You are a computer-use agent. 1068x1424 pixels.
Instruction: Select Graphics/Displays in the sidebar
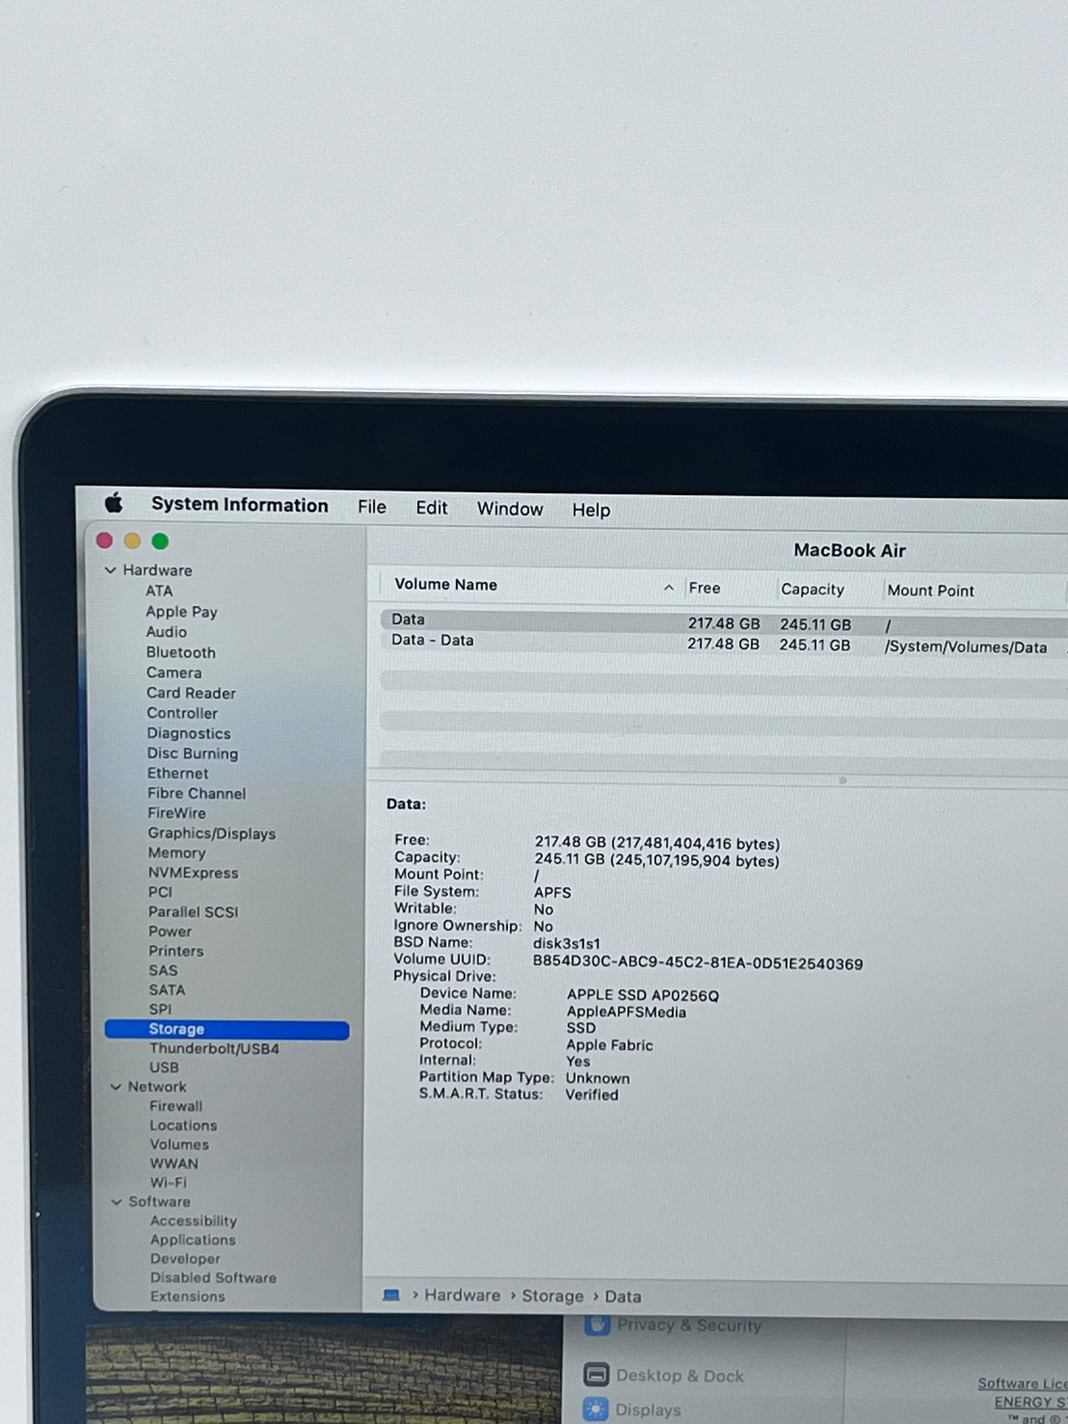pyautogui.click(x=211, y=833)
